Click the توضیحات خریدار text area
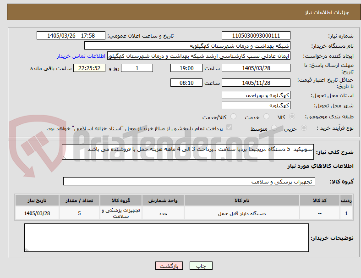 tap(166, 238)
